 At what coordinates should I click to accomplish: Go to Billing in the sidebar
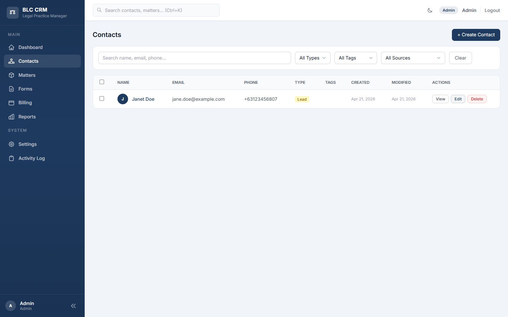[x=42, y=103]
